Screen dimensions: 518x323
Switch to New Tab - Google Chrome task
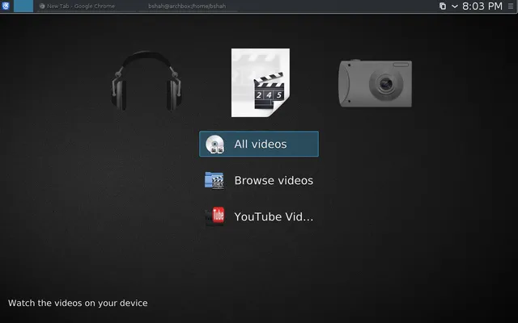click(x=77, y=6)
